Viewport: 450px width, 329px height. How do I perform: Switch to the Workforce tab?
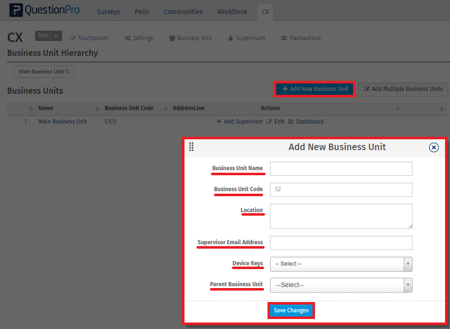(232, 11)
